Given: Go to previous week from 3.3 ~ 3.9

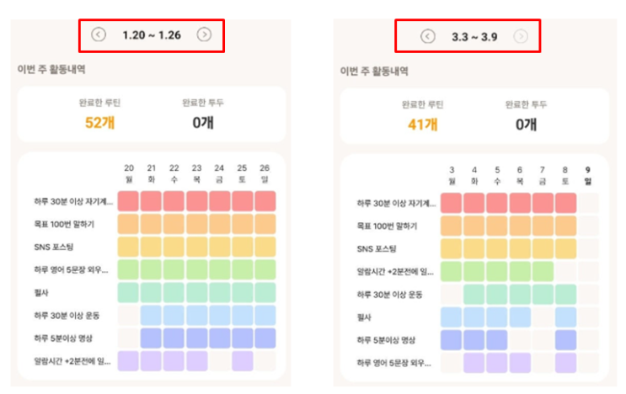Looking at the screenshot, I should pos(427,36).
